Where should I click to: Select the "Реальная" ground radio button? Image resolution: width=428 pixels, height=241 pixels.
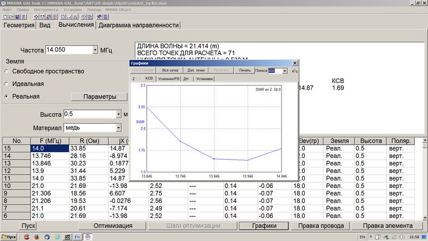pyautogui.click(x=6, y=96)
